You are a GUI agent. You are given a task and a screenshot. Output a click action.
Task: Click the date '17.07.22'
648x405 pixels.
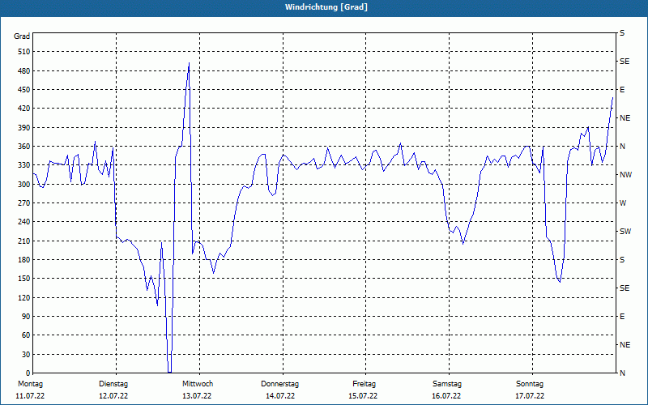[530, 396]
